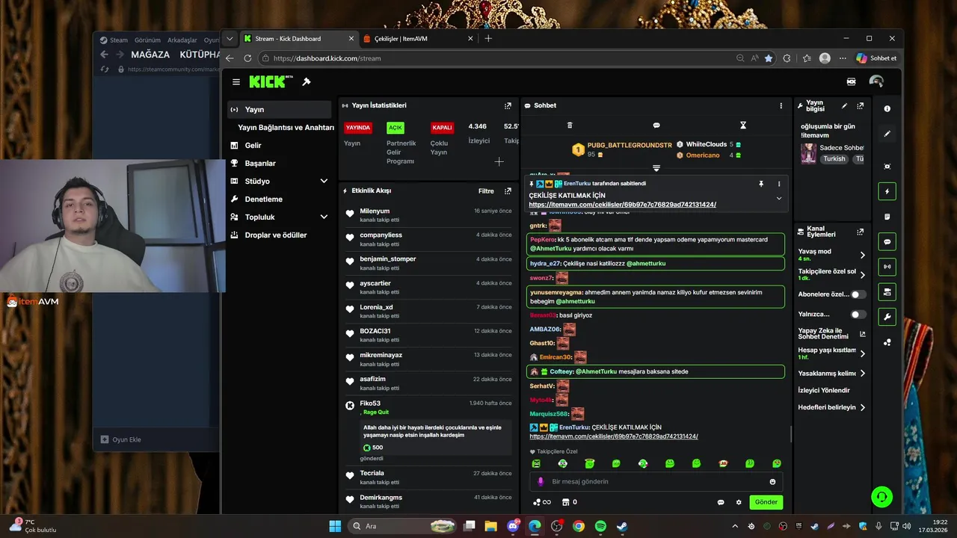Pop out the Yayın bilgisi panel

861,106
